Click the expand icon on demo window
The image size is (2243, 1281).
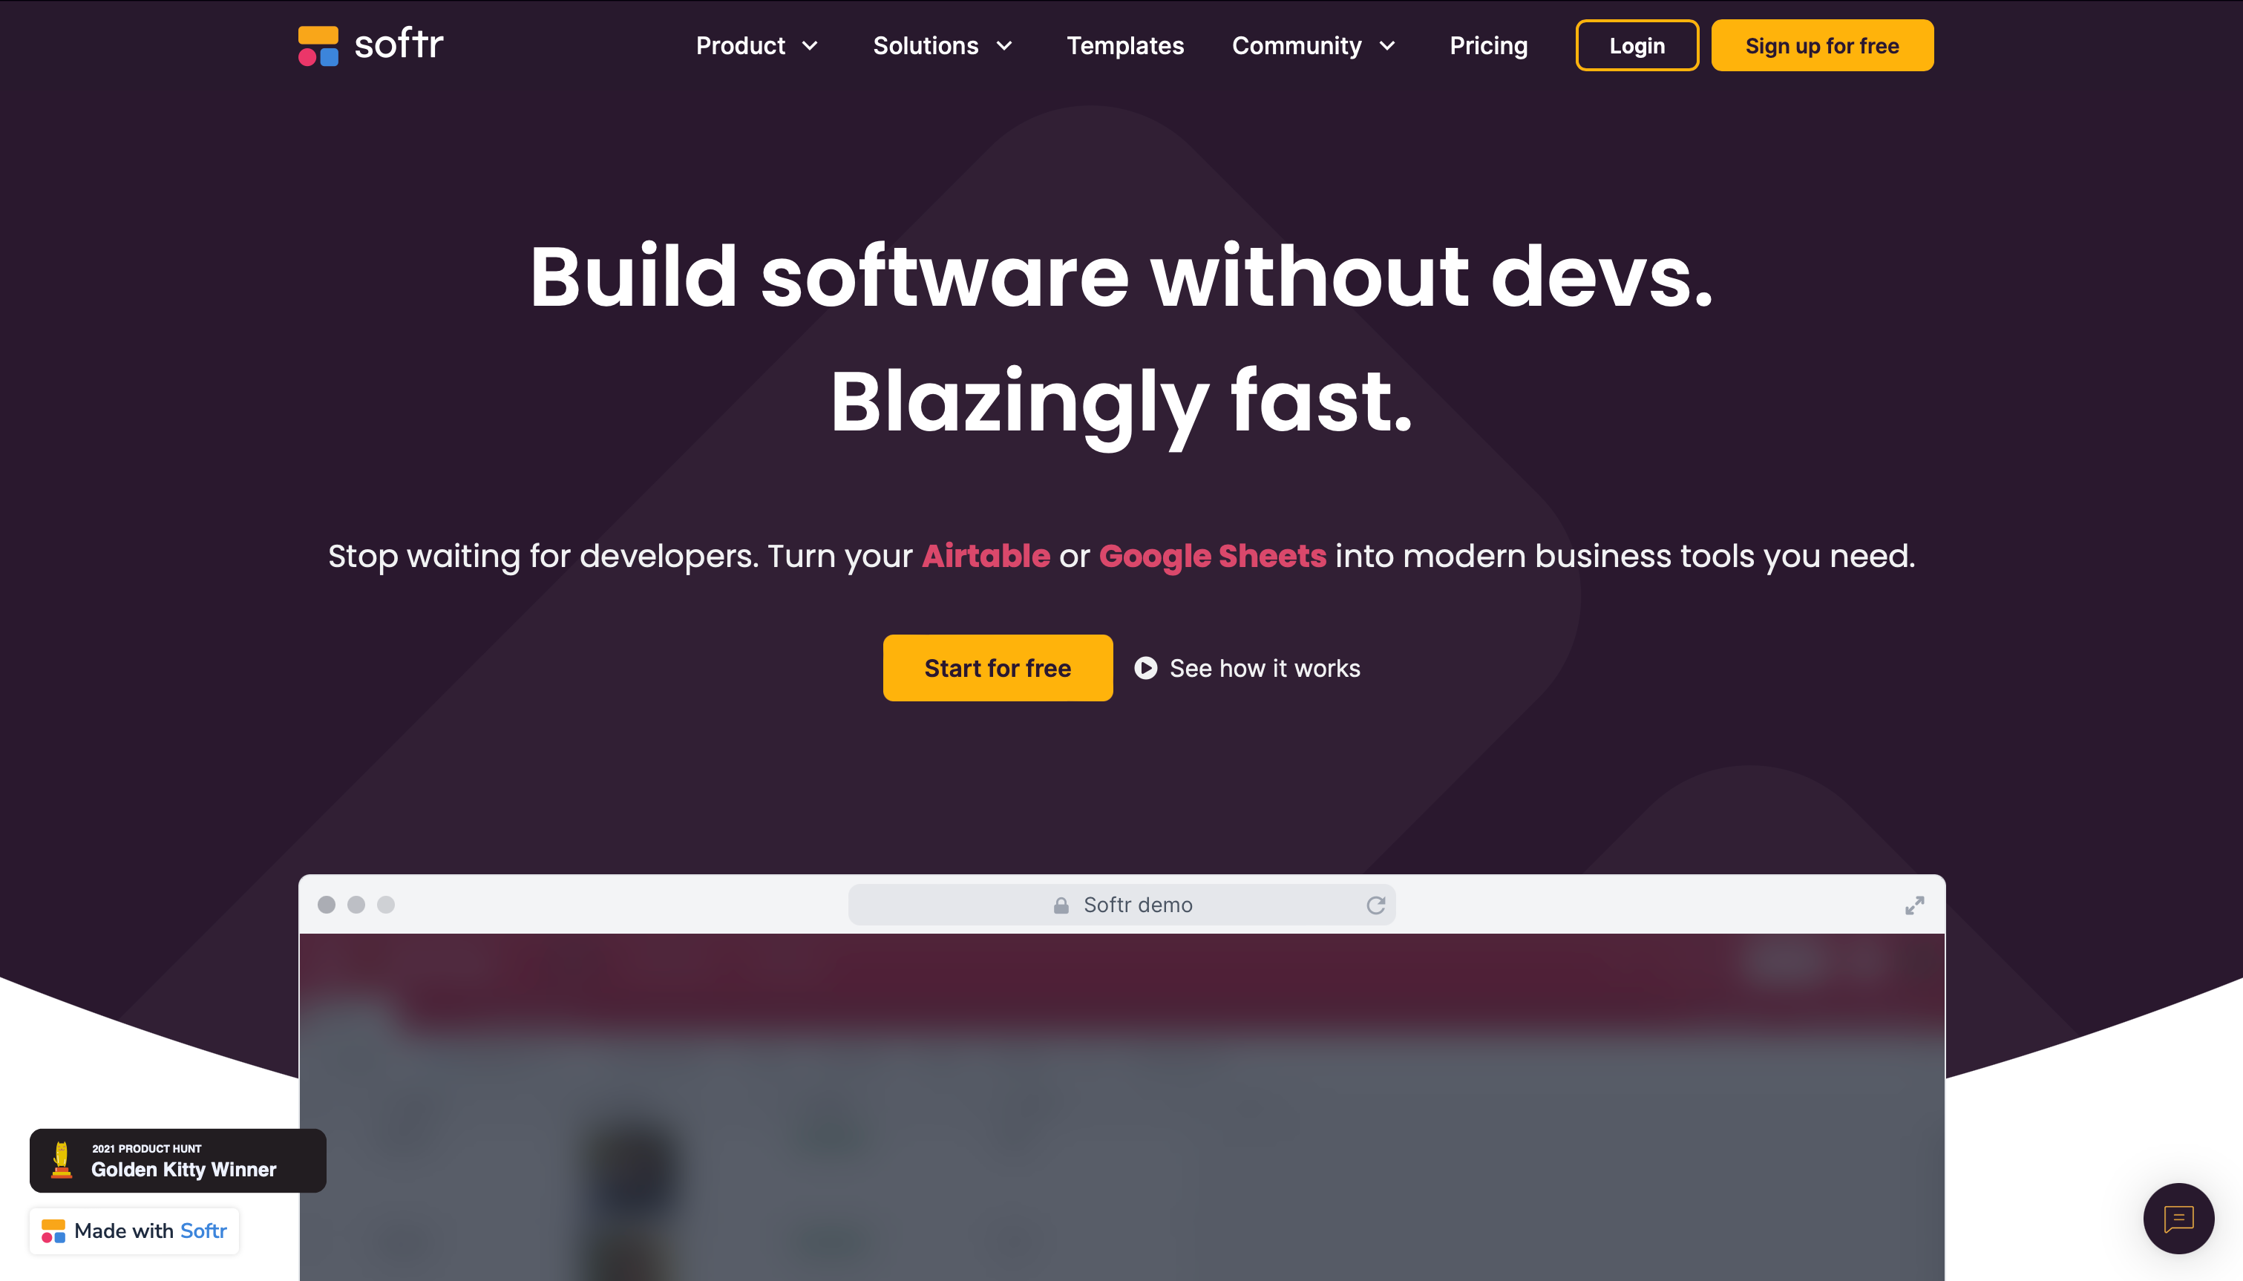tap(1915, 905)
